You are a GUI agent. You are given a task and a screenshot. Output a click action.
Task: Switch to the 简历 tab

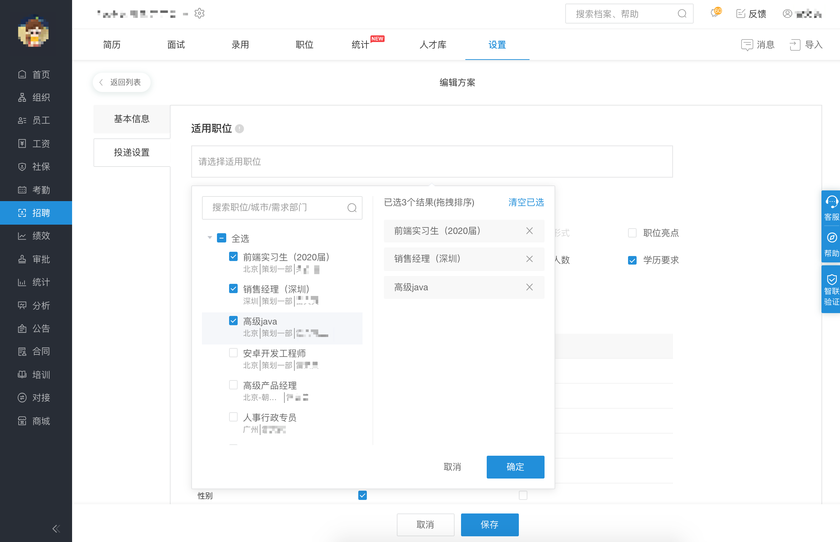coord(112,45)
